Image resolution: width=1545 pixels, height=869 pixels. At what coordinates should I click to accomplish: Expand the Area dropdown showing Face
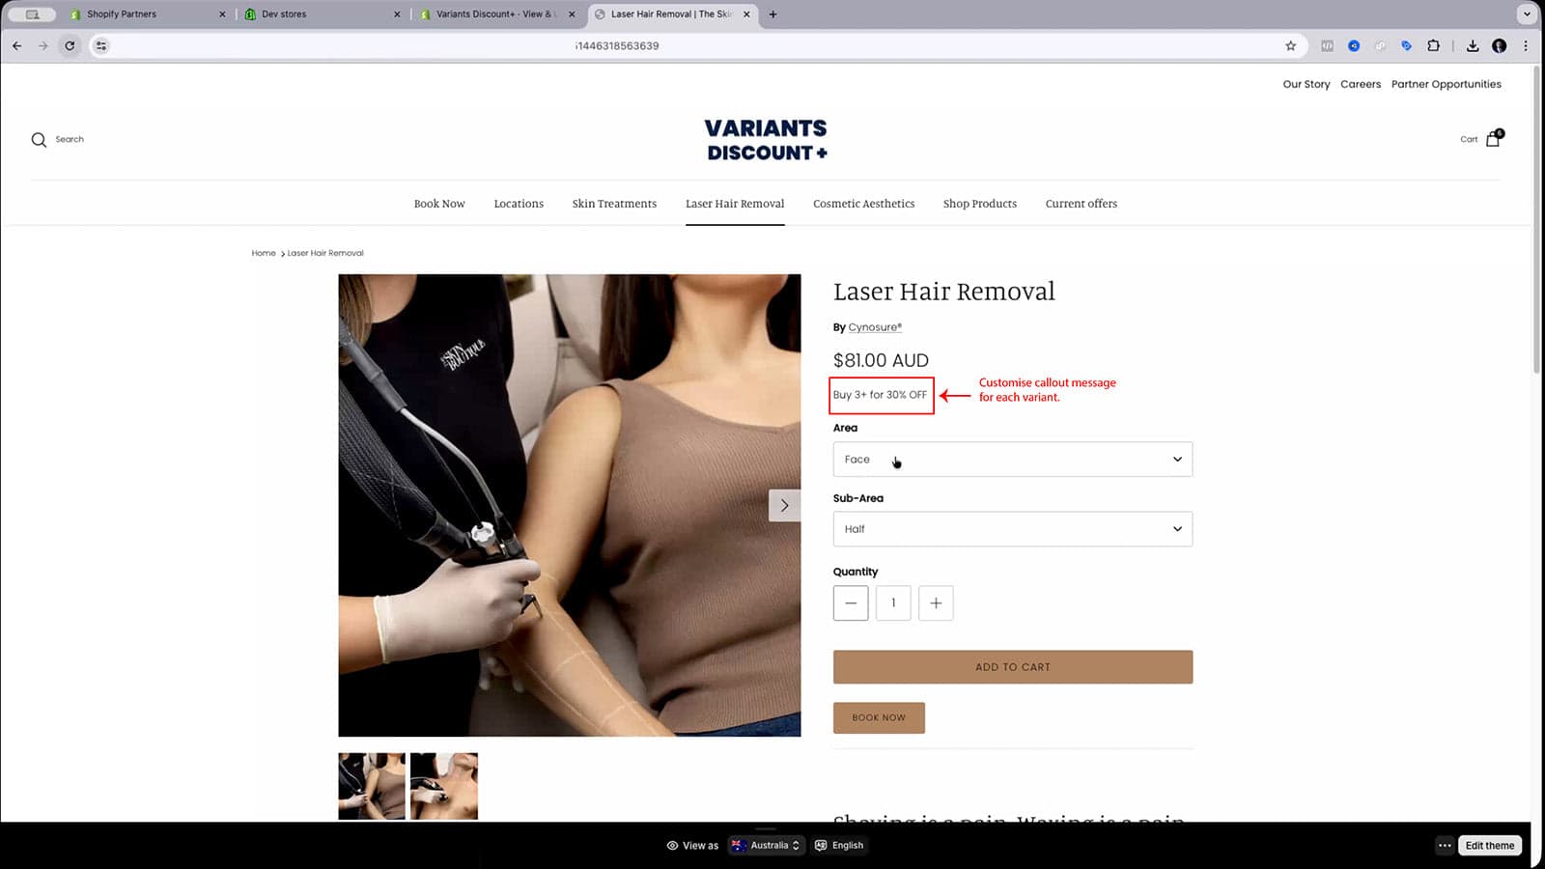pos(1012,460)
